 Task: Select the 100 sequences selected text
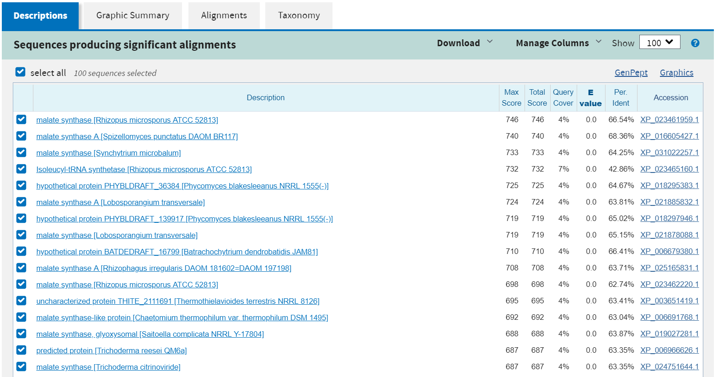coord(115,73)
